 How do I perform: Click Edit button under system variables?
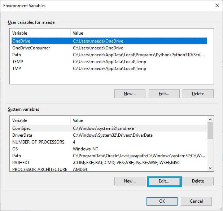point(164,181)
